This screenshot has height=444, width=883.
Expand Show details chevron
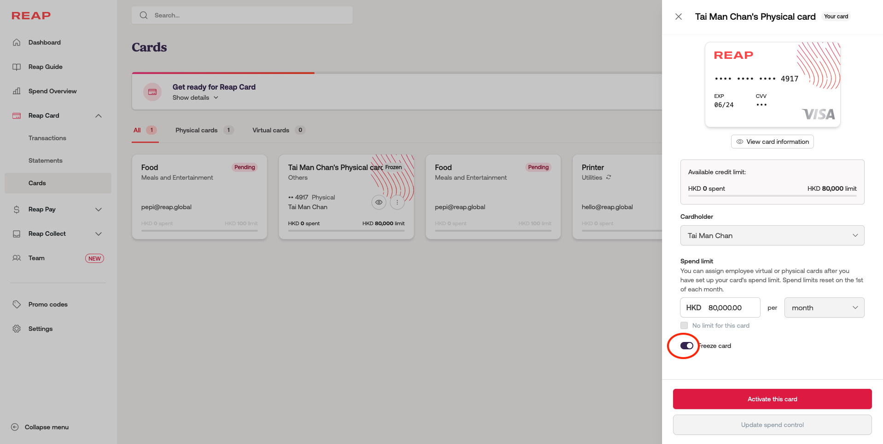(x=216, y=97)
